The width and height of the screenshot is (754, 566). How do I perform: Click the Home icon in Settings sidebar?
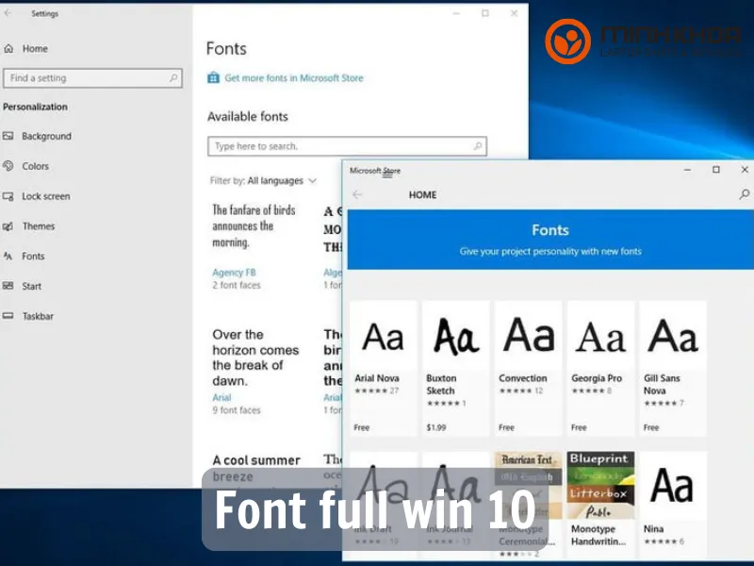[8, 49]
